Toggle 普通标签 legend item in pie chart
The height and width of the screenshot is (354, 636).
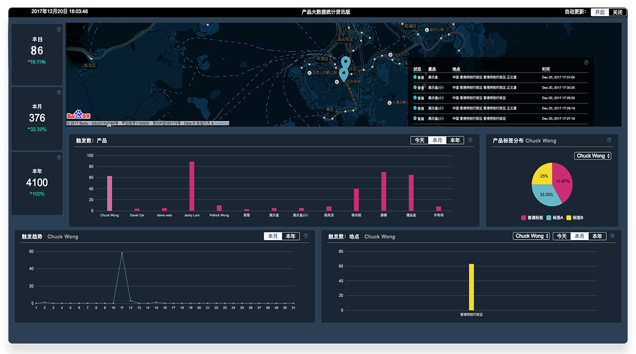click(x=532, y=218)
